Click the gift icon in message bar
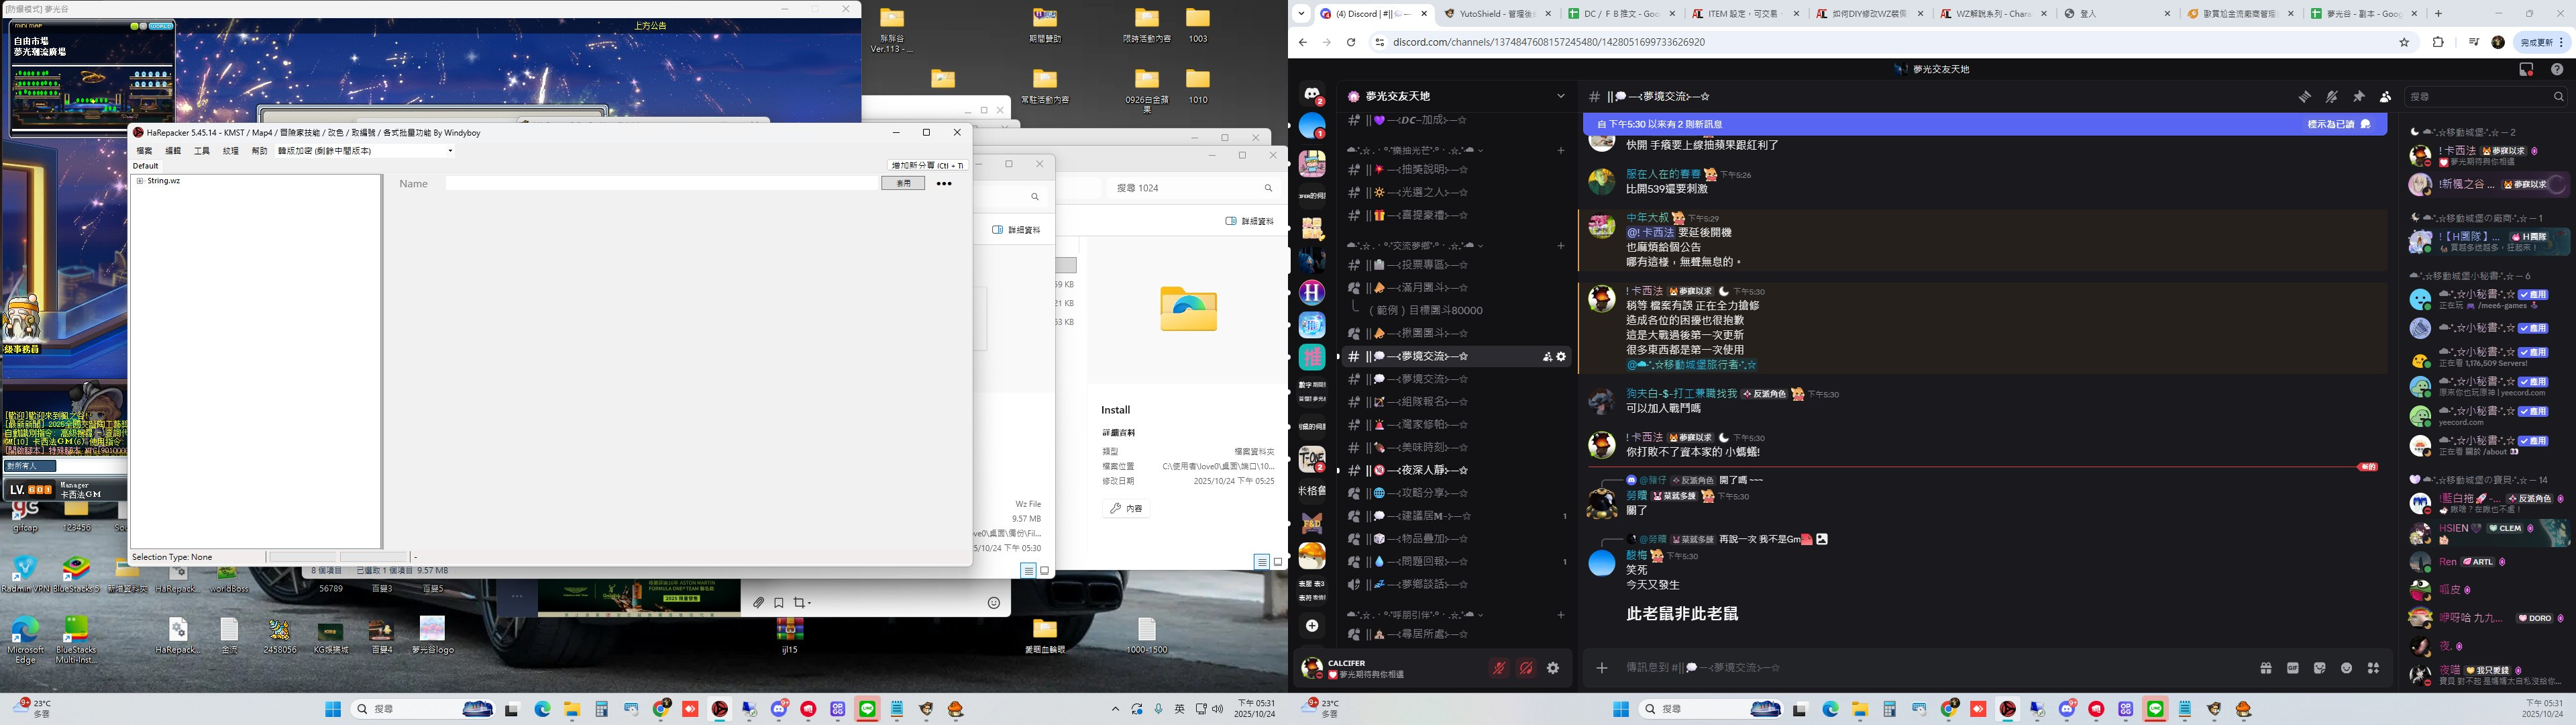2576x725 pixels. (2266, 668)
